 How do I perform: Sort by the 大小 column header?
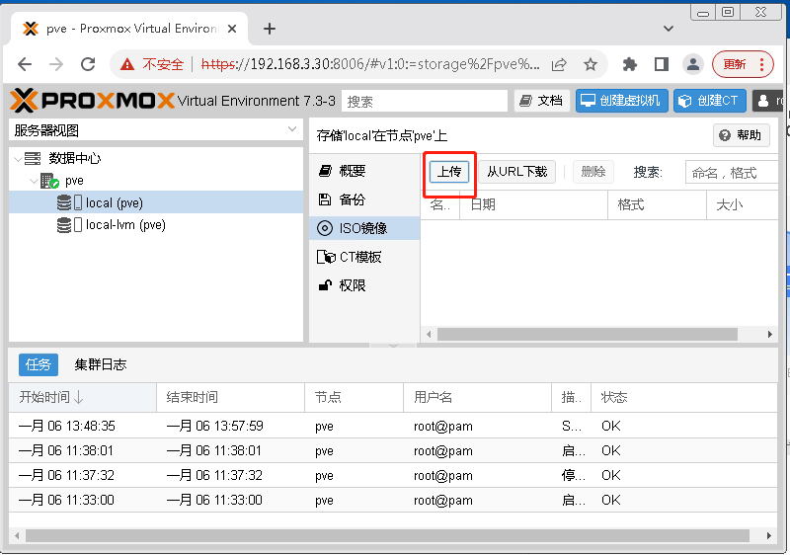click(x=743, y=205)
